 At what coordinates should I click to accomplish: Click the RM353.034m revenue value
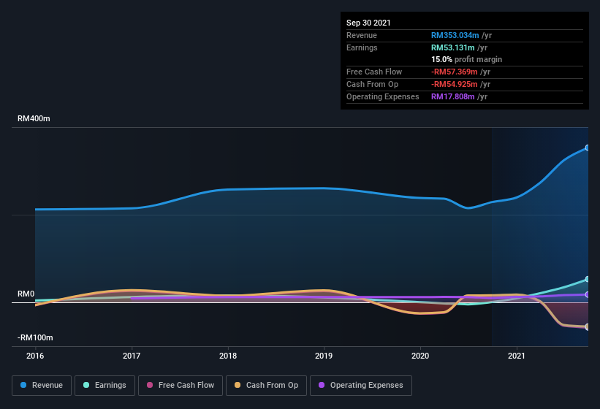(x=455, y=35)
